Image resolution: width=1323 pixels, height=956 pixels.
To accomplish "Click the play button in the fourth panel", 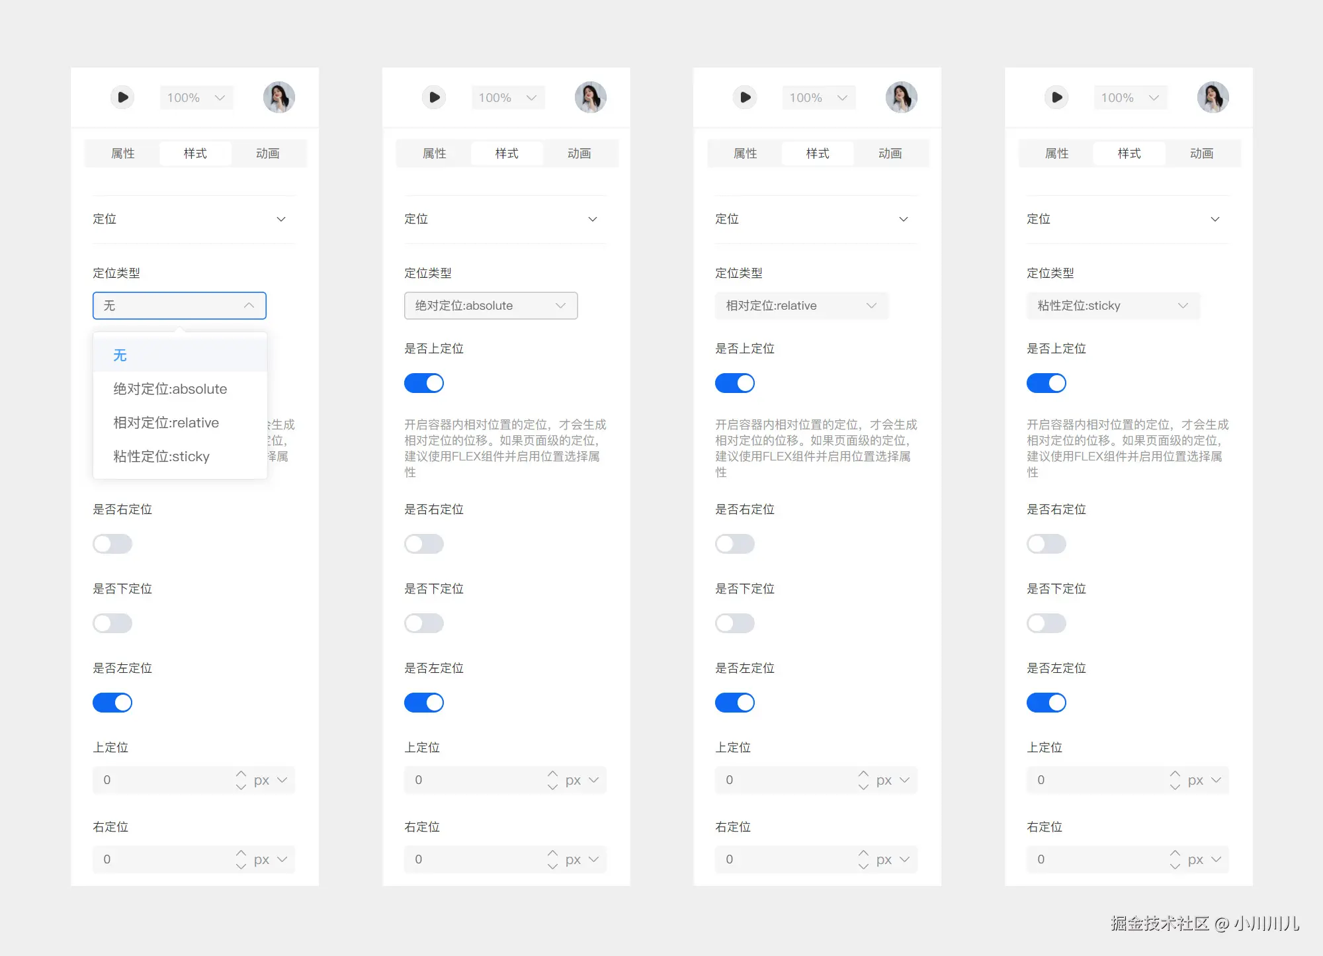I will (1056, 97).
